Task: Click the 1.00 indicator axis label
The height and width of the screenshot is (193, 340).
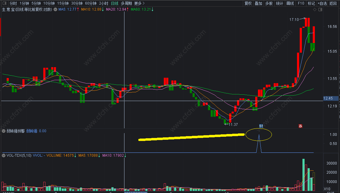Action: click(x=333, y=135)
